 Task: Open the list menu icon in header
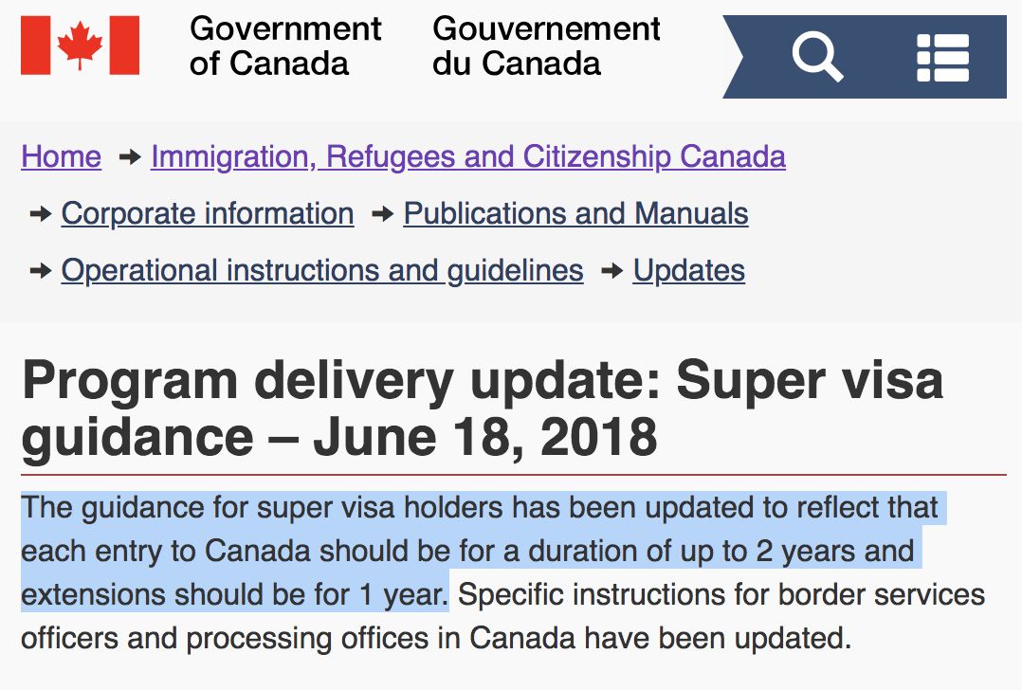click(x=942, y=57)
